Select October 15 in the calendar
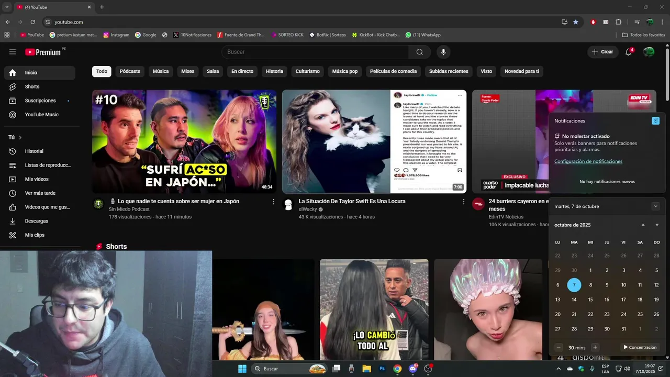The height and width of the screenshot is (377, 670). pos(590,300)
